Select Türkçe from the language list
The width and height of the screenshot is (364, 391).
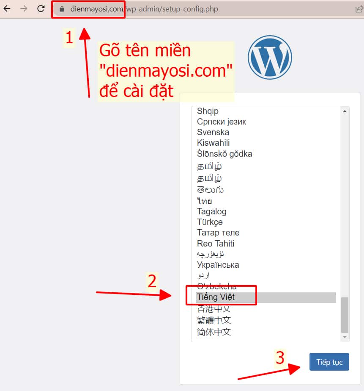coord(210,222)
